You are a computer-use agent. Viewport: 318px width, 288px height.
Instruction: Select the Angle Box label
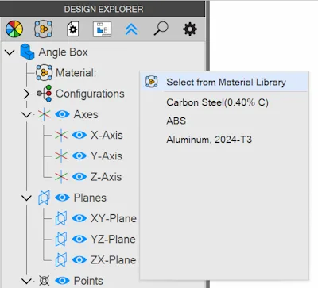(x=63, y=52)
